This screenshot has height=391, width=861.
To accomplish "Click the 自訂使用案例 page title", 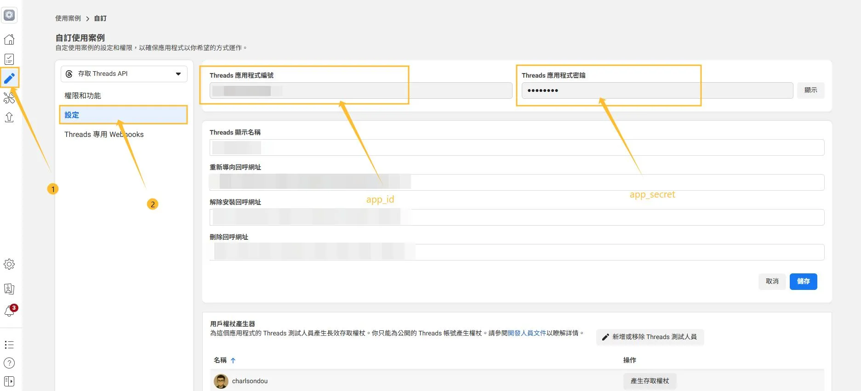I will (80, 38).
